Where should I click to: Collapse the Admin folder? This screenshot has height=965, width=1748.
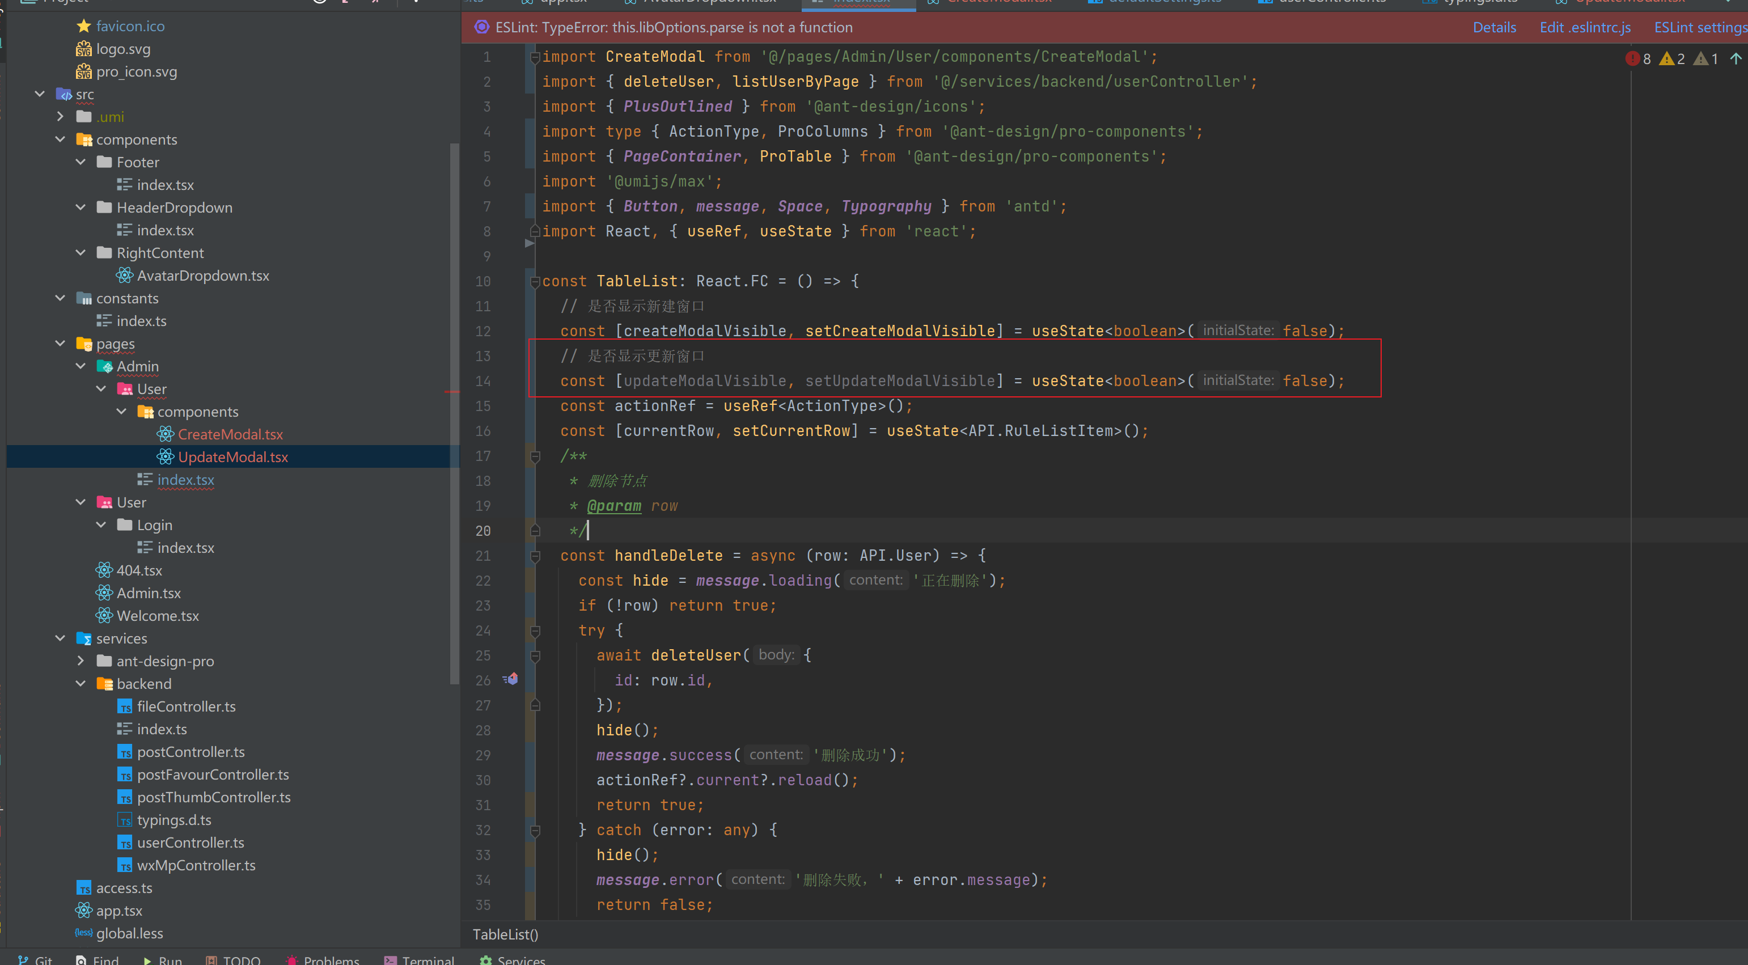(81, 366)
